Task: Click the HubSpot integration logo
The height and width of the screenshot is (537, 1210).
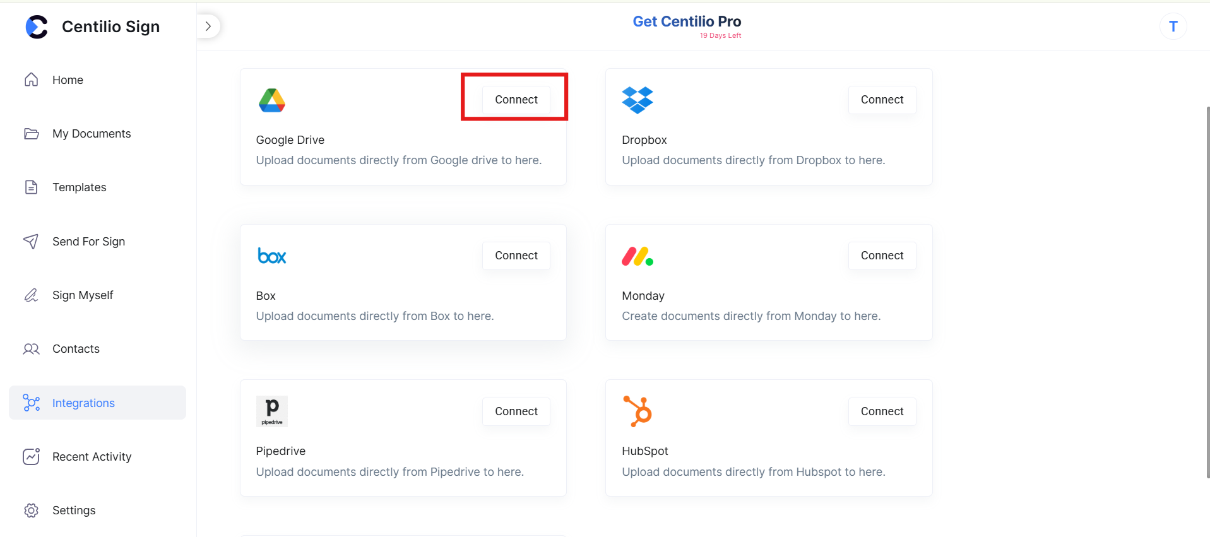Action: point(638,411)
